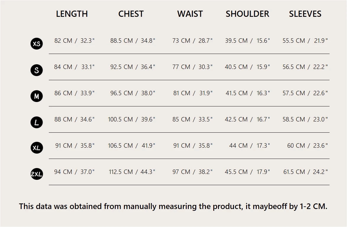The image size is (347, 227).
Task: Click the WAIST column header
Action: [190, 14]
